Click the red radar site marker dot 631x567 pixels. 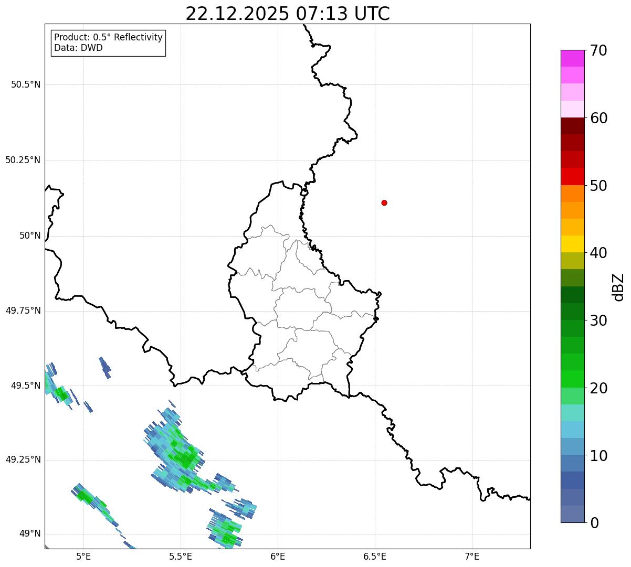pyautogui.click(x=384, y=202)
